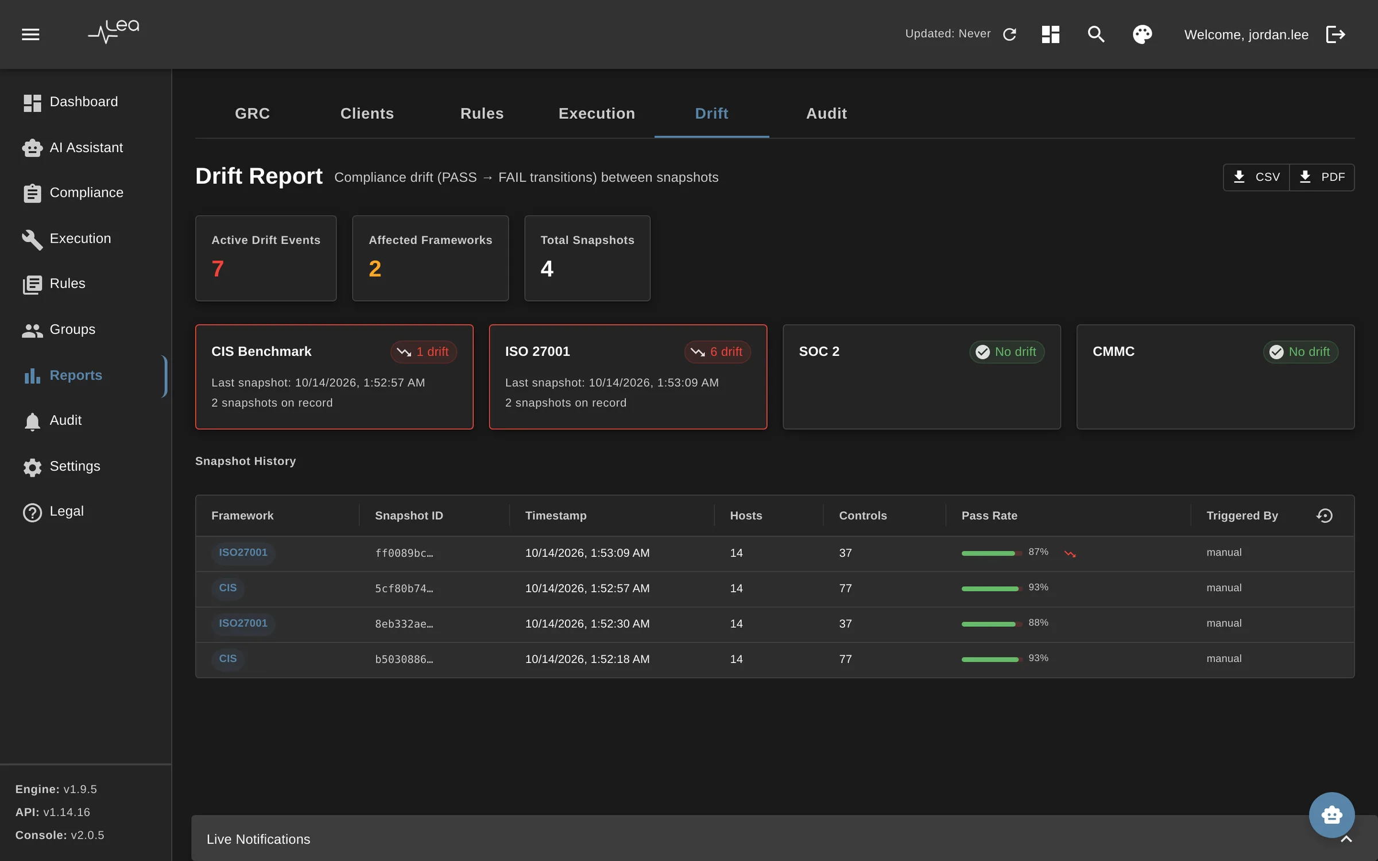Export drift report as CSV

1256,177
